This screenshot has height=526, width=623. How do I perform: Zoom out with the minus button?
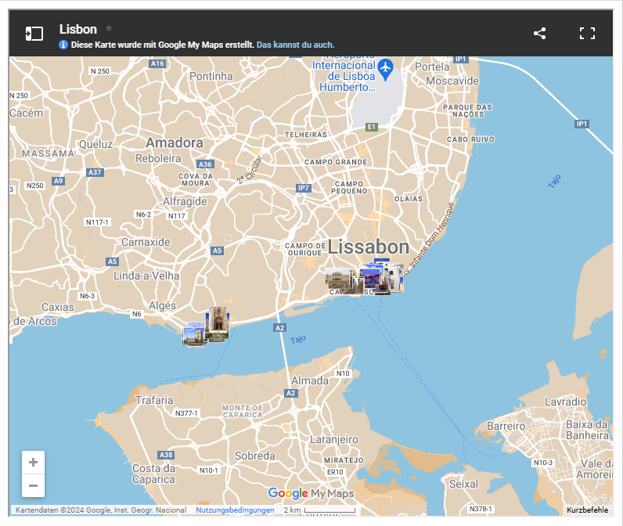pos(33,485)
